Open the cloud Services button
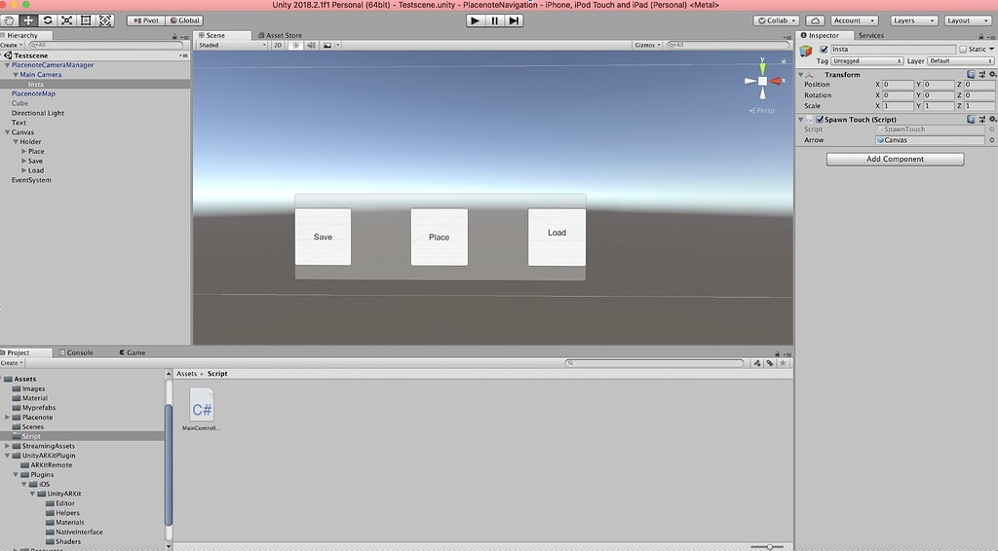The width and height of the screenshot is (998, 551). pyautogui.click(x=815, y=20)
